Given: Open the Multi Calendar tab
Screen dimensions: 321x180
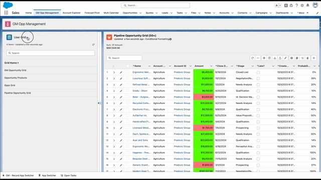Looking at the screenshot, I should 111,13.
